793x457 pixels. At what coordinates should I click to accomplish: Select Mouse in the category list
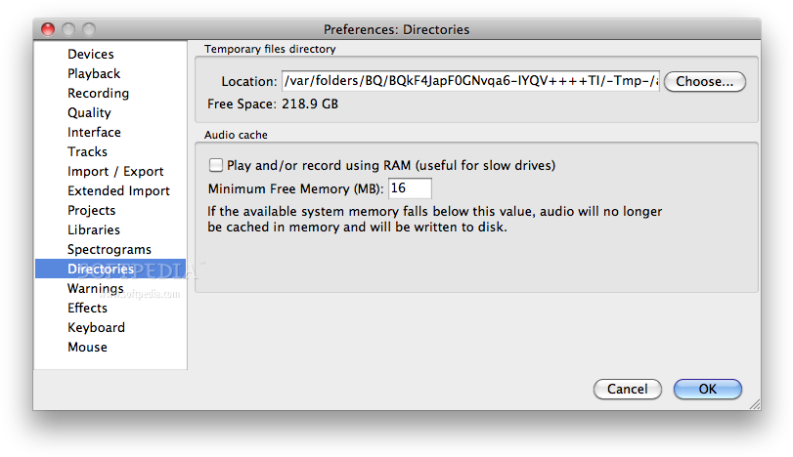point(87,348)
